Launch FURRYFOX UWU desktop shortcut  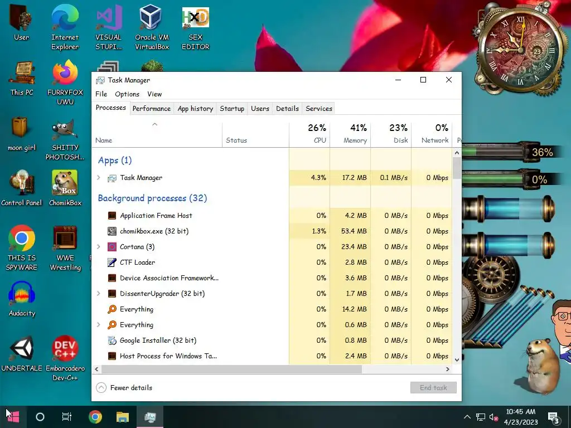65,82
